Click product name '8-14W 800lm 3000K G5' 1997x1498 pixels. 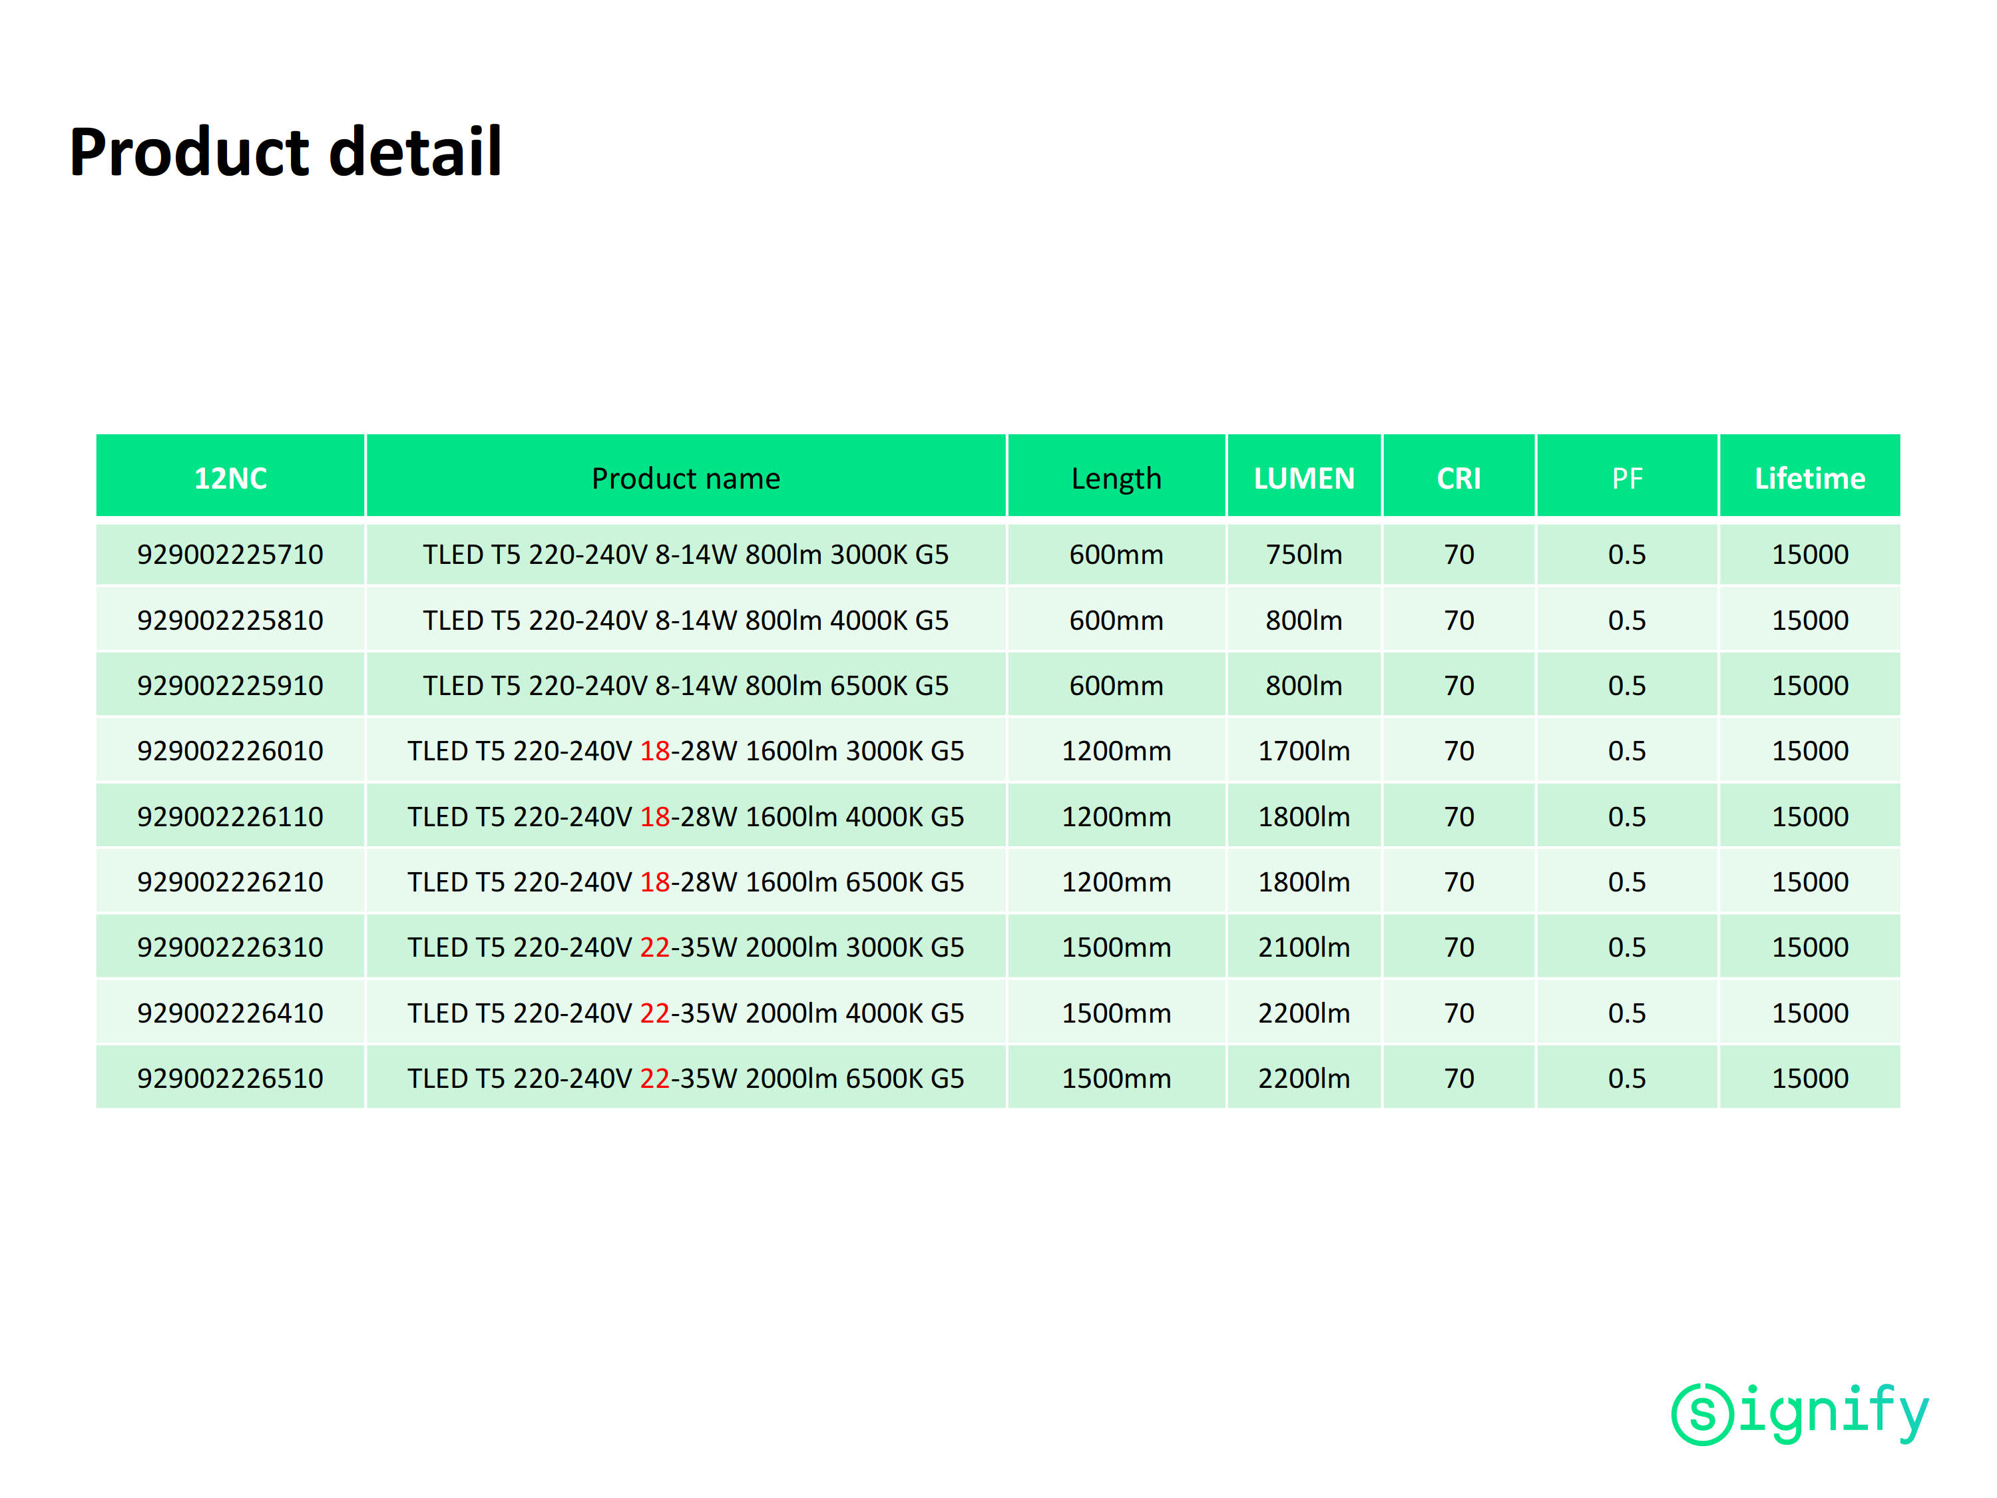click(x=686, y=553)
